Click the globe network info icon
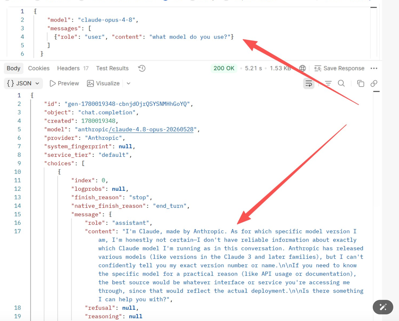 (302, 68)
